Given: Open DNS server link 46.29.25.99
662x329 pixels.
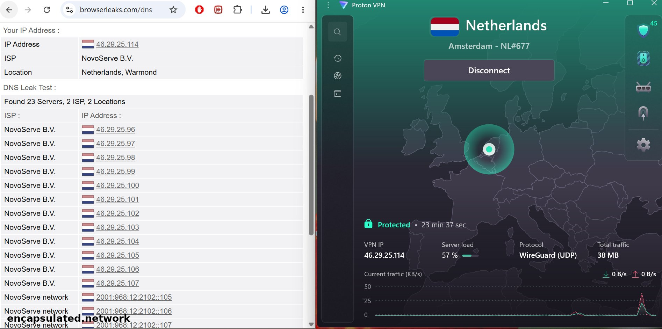Looking at the screenshot, I should click(116, 171).
